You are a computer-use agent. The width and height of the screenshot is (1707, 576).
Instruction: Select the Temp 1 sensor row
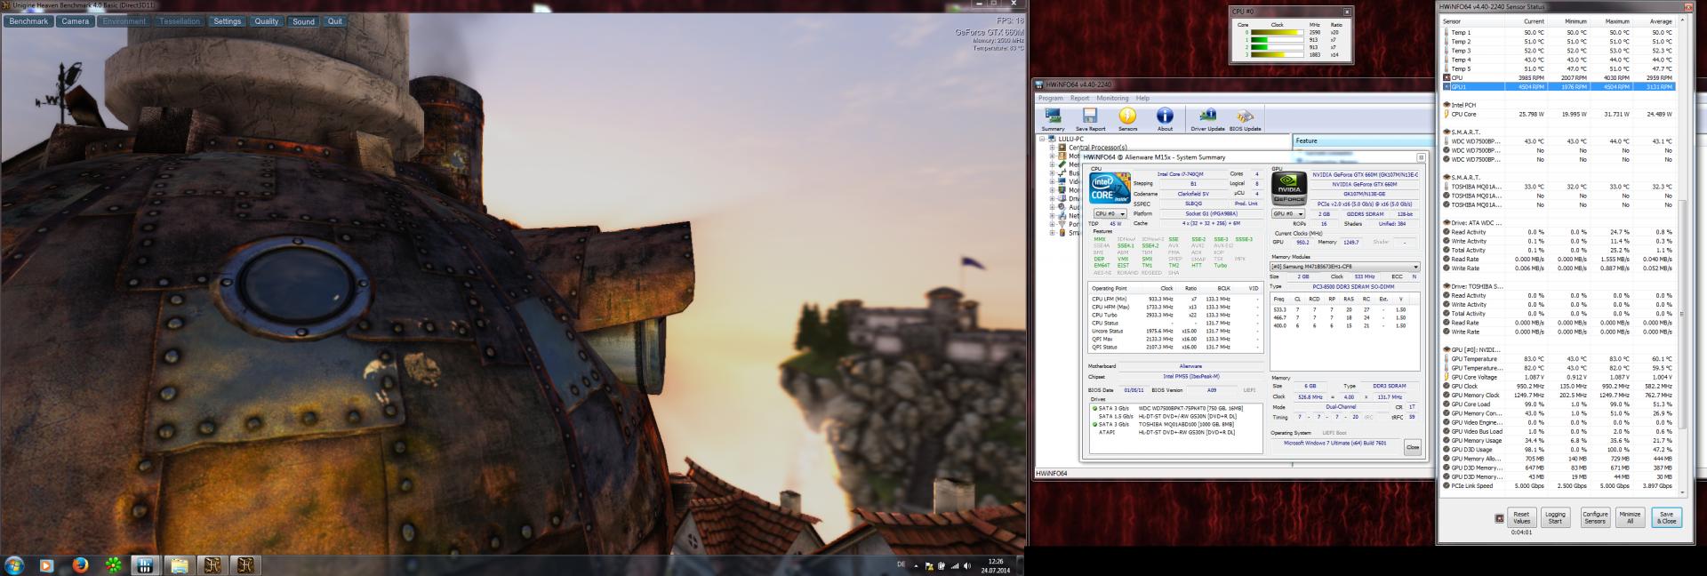[1558, 33]
